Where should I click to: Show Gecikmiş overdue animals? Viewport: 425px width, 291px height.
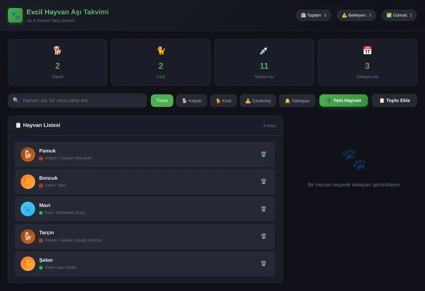pyautogui.click(x=258, y=101)
